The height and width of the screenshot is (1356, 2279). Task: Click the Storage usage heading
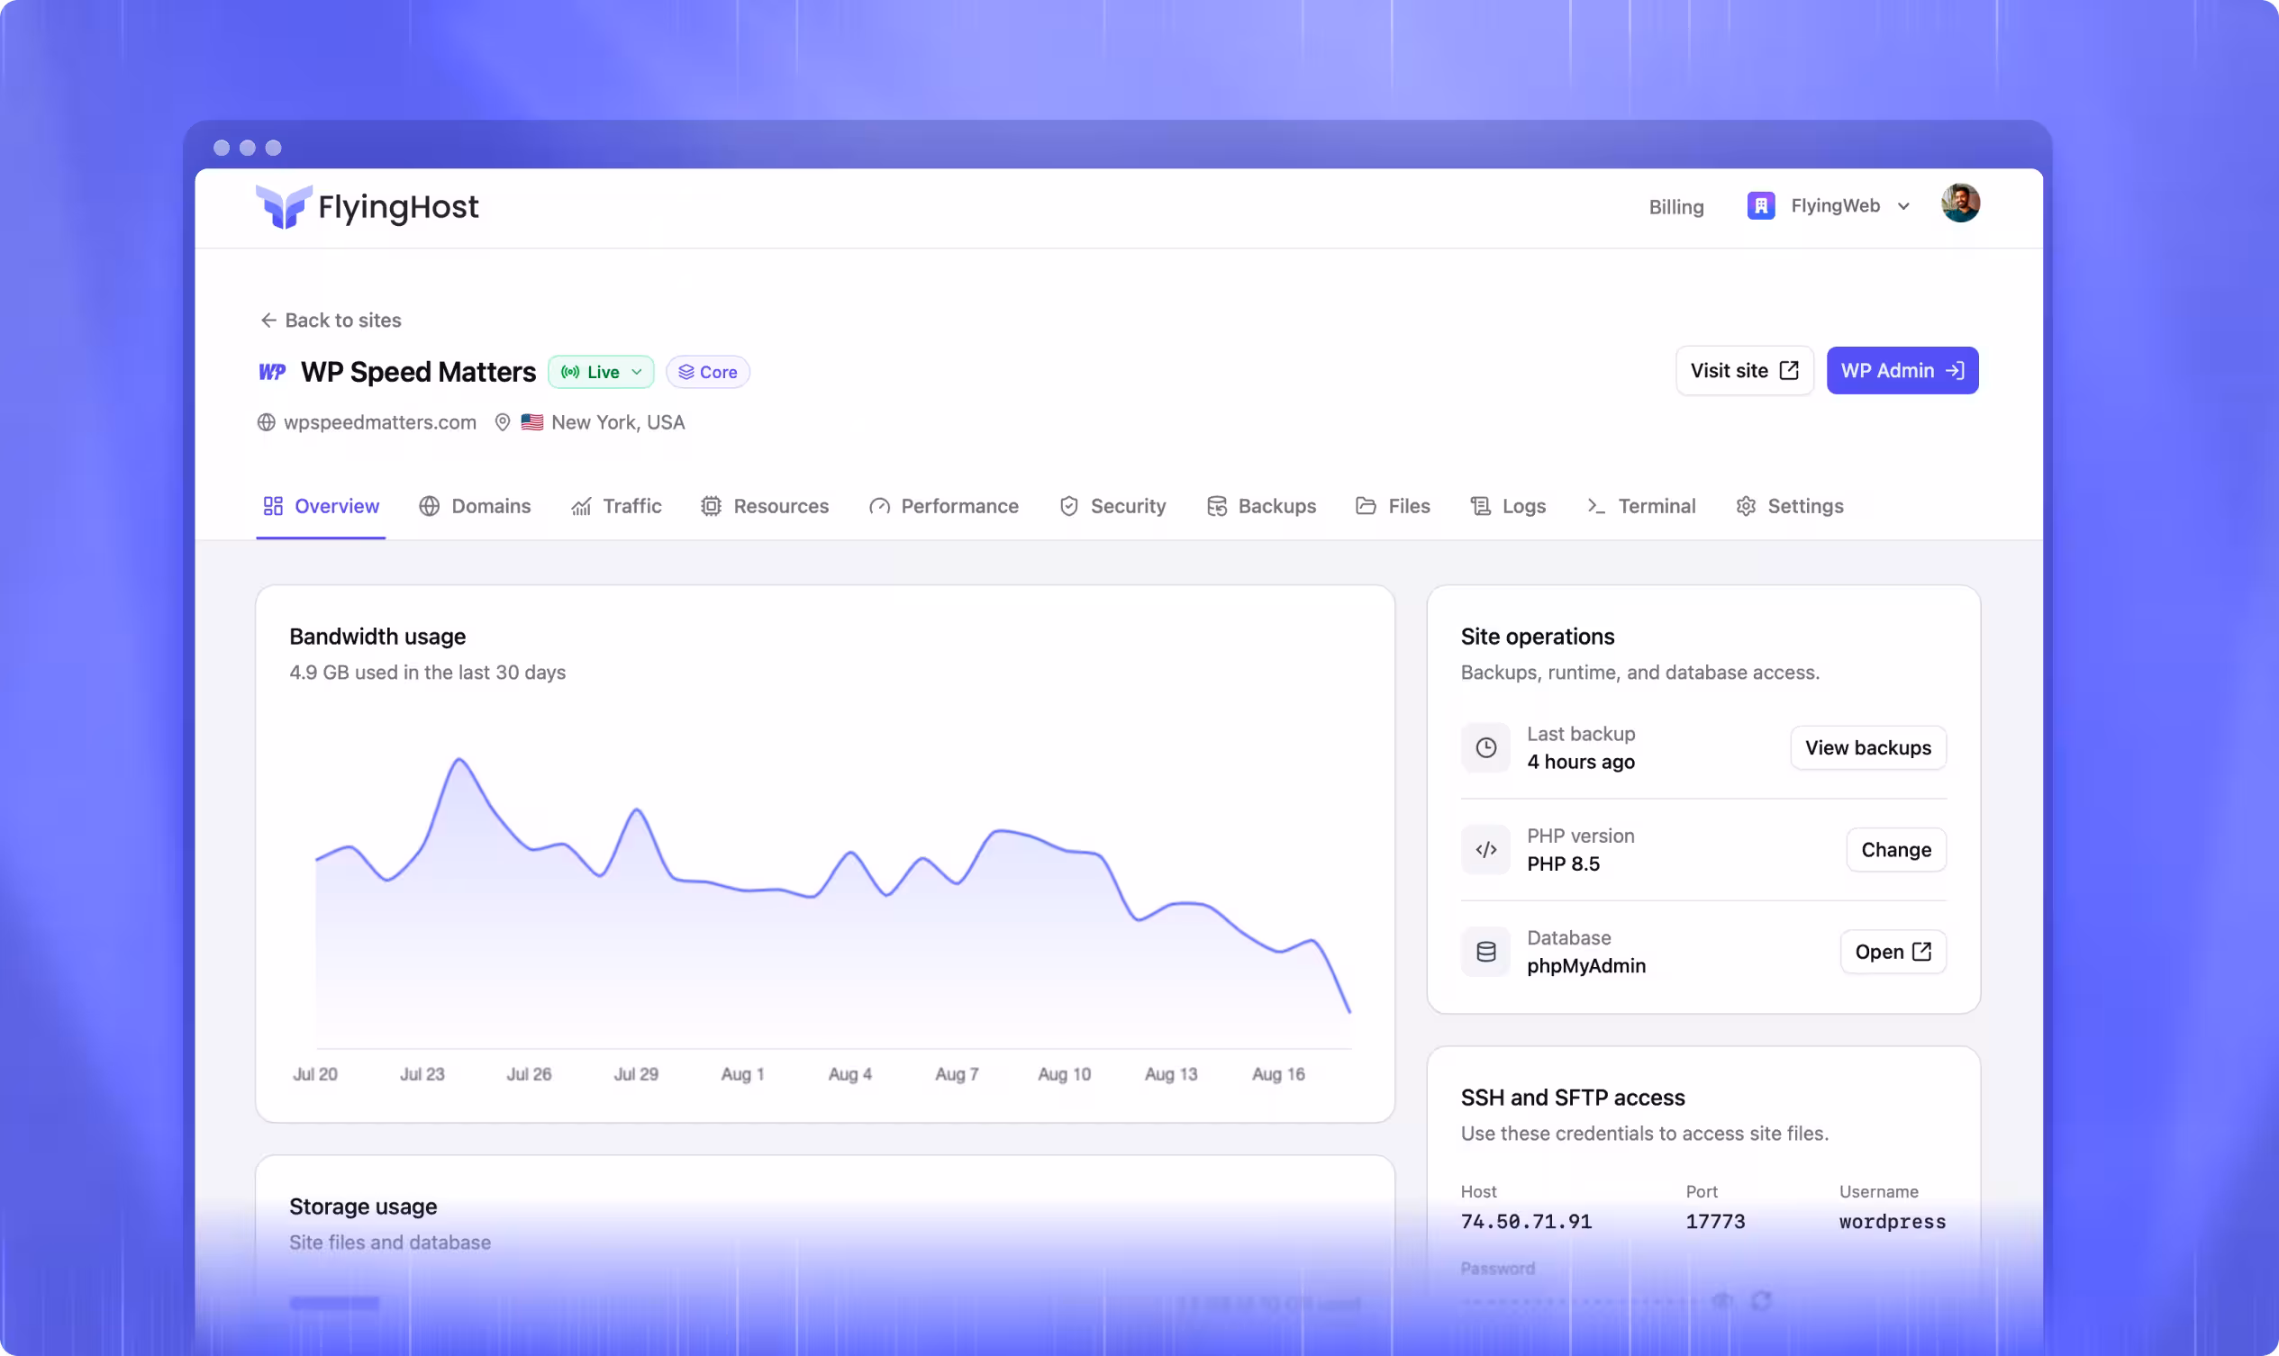pyautogui.click(x=363, y=1207)
